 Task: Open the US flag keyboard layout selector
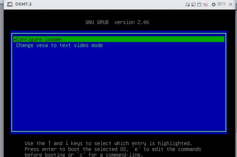point(205,5)
